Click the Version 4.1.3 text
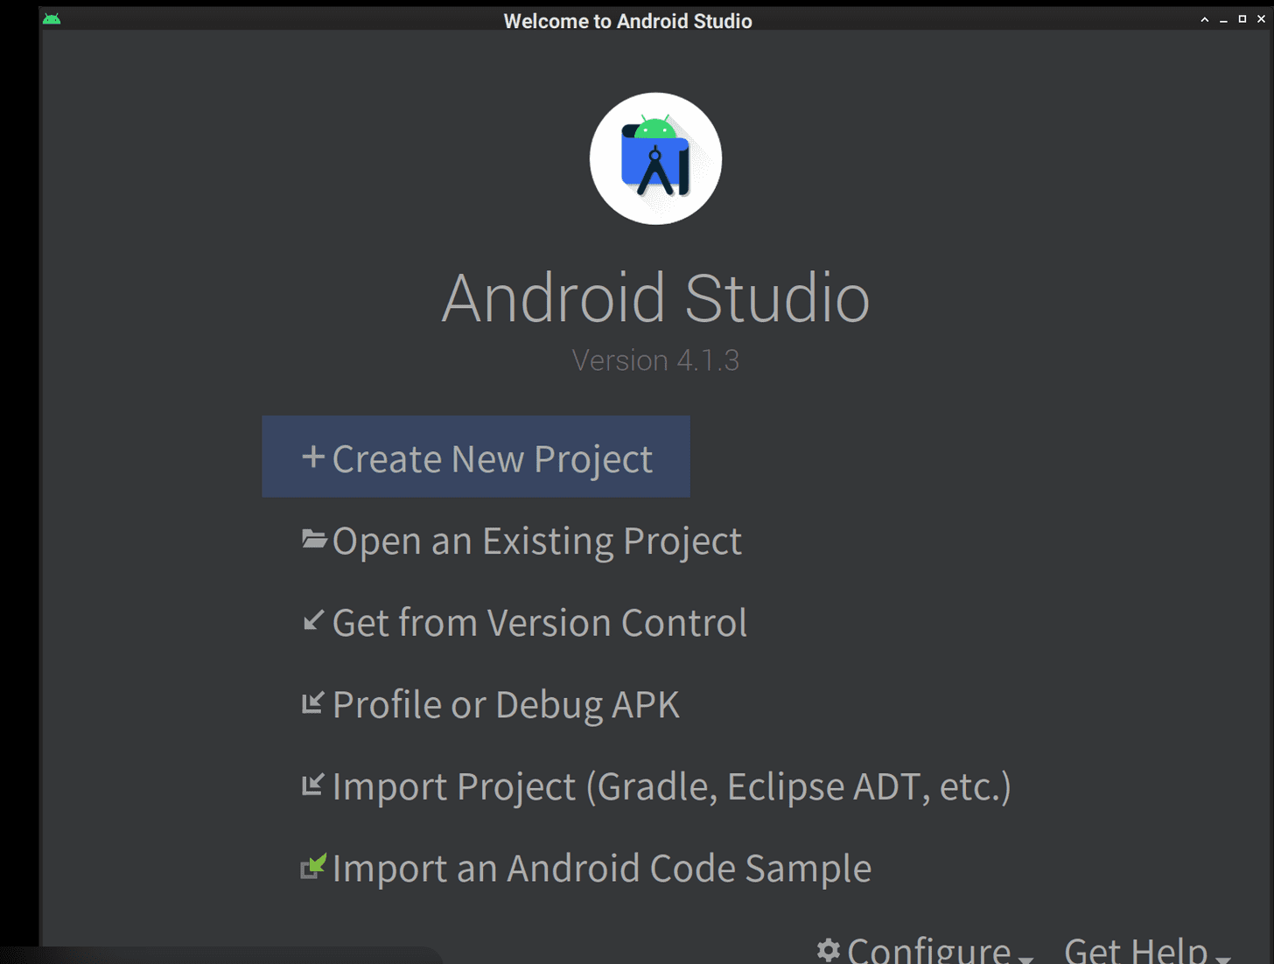This screenshot has height=964, width=1274. click(x=655, y=360)
